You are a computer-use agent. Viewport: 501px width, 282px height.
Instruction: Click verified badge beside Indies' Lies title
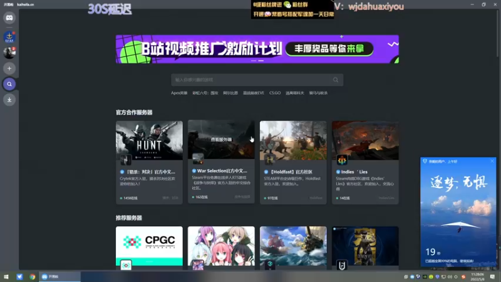tap(338, 172)
